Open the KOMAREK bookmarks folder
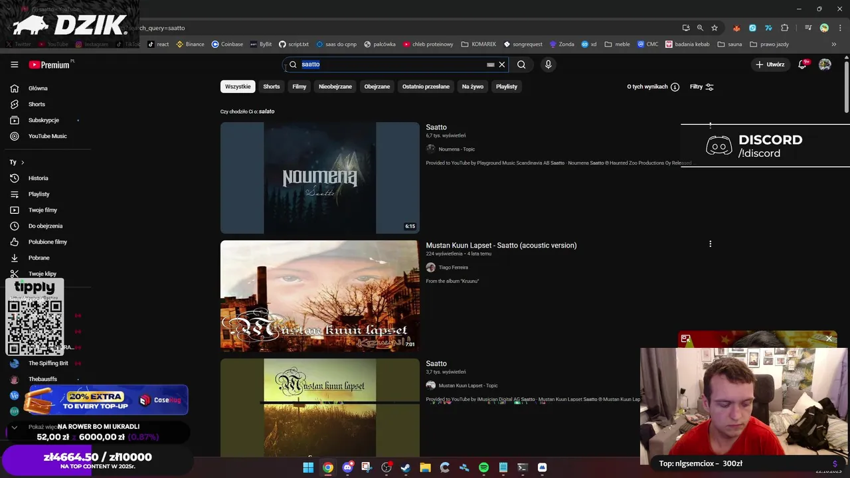 [478, 44]
